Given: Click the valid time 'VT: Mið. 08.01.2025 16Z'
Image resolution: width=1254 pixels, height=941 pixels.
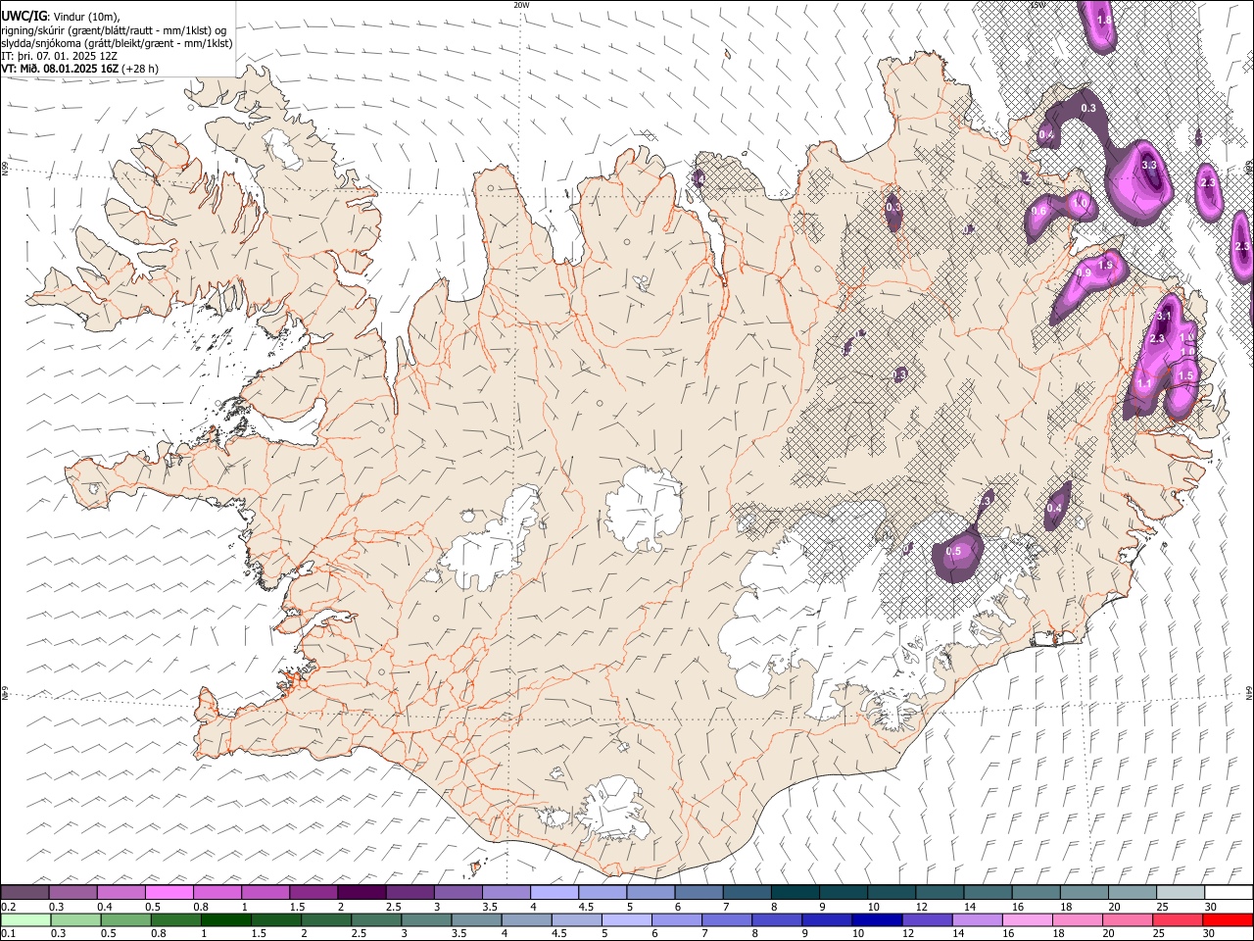Looking at the screenshot, I should point(60,69).
